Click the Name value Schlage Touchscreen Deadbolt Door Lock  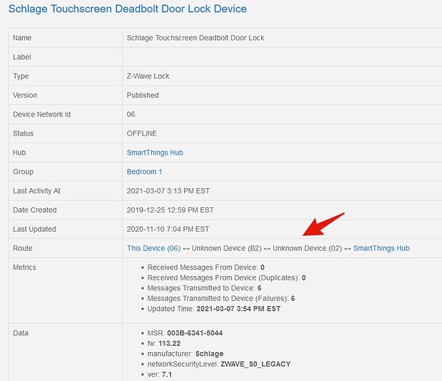(196, 38)
